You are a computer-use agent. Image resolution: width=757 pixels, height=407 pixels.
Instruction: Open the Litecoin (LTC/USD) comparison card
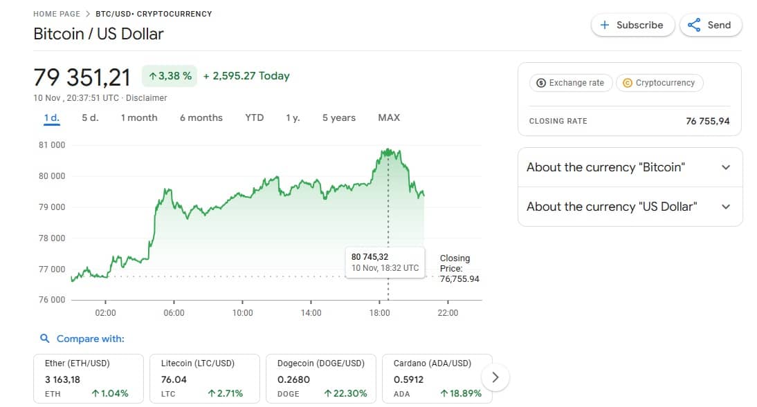pyautogui.click(x=205, y=379)
